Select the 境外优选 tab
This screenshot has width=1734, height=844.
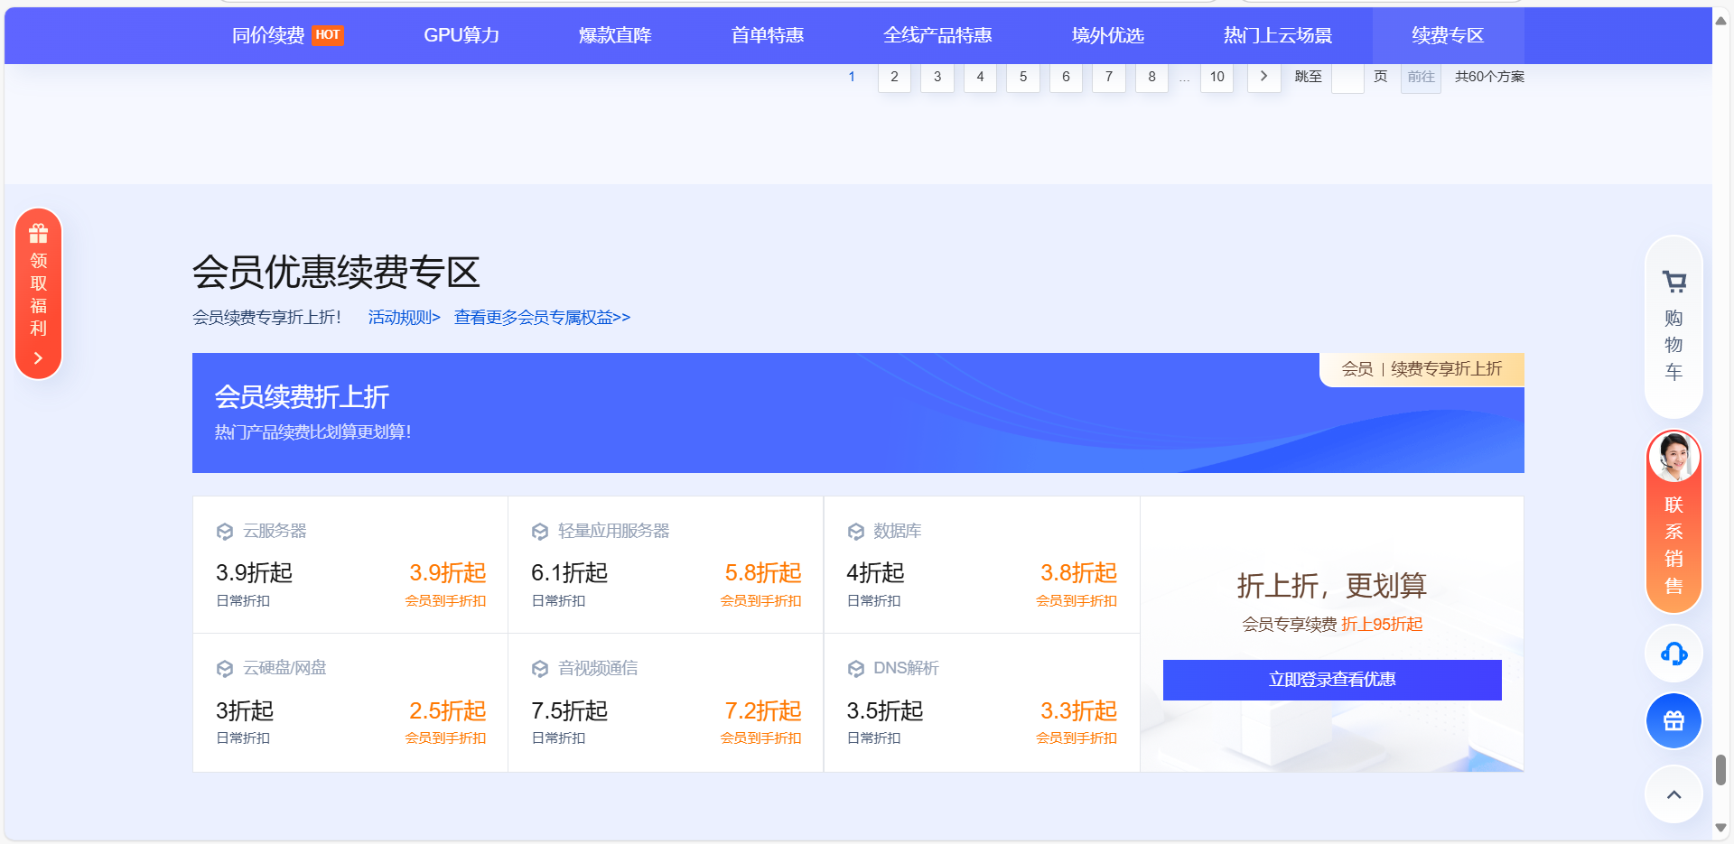point(1107,35)
